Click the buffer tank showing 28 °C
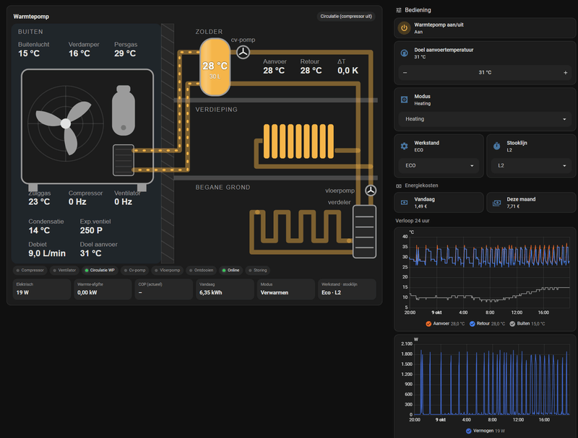 pyautogui.click(x=215, y=67)
